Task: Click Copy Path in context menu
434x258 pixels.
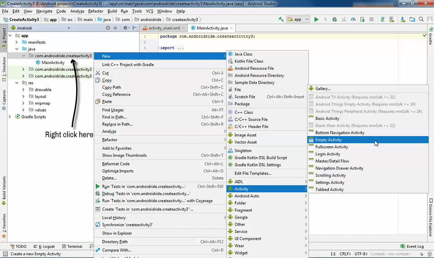Action: click(x=160, y=87)
